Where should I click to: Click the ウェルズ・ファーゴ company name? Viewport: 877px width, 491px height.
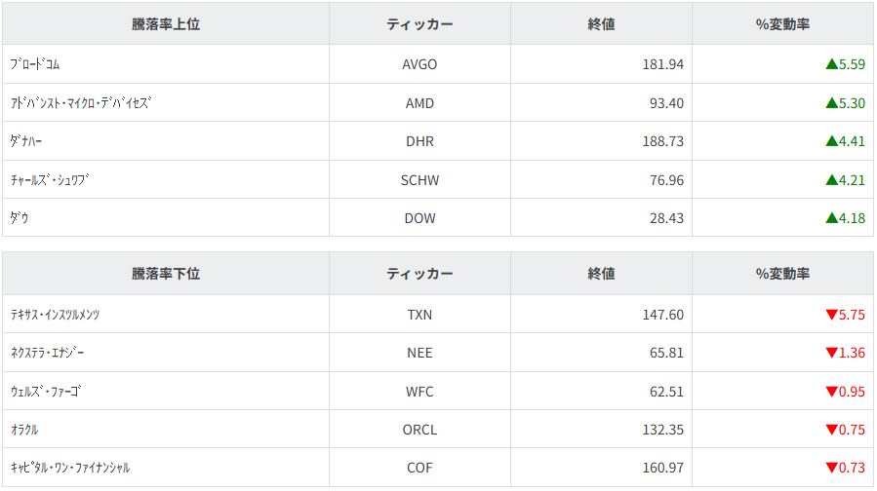pyautogui.click(x=46, y=392)
